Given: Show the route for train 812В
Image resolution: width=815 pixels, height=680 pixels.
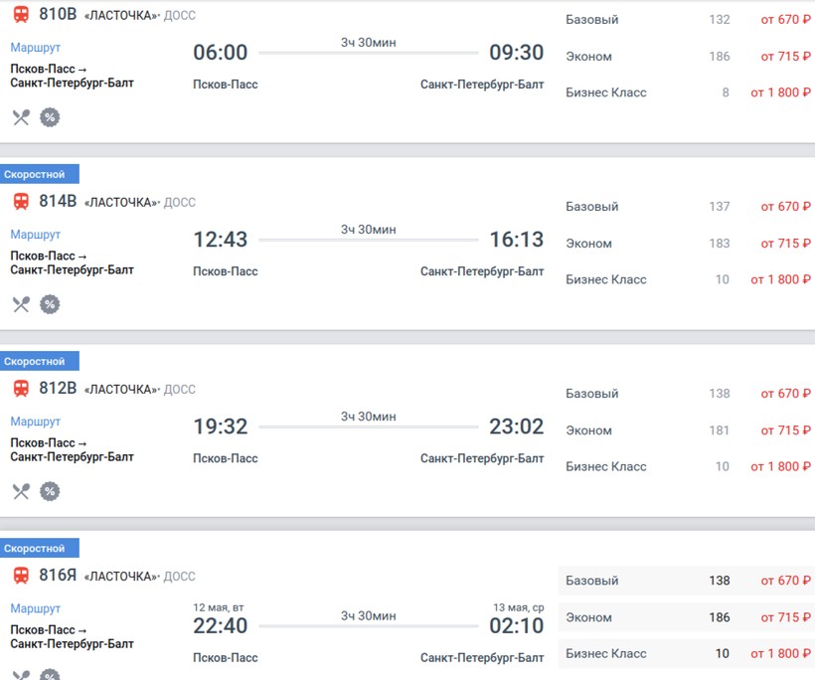Looking at the screenshot, I should 36,422.
